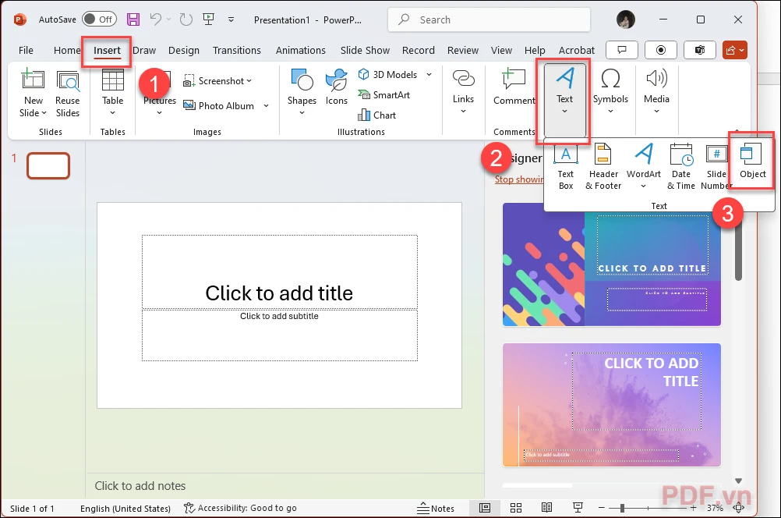Screen dimensions: 781x518
Task: Insert a Text Box
Action: click(x=566, y=167)
